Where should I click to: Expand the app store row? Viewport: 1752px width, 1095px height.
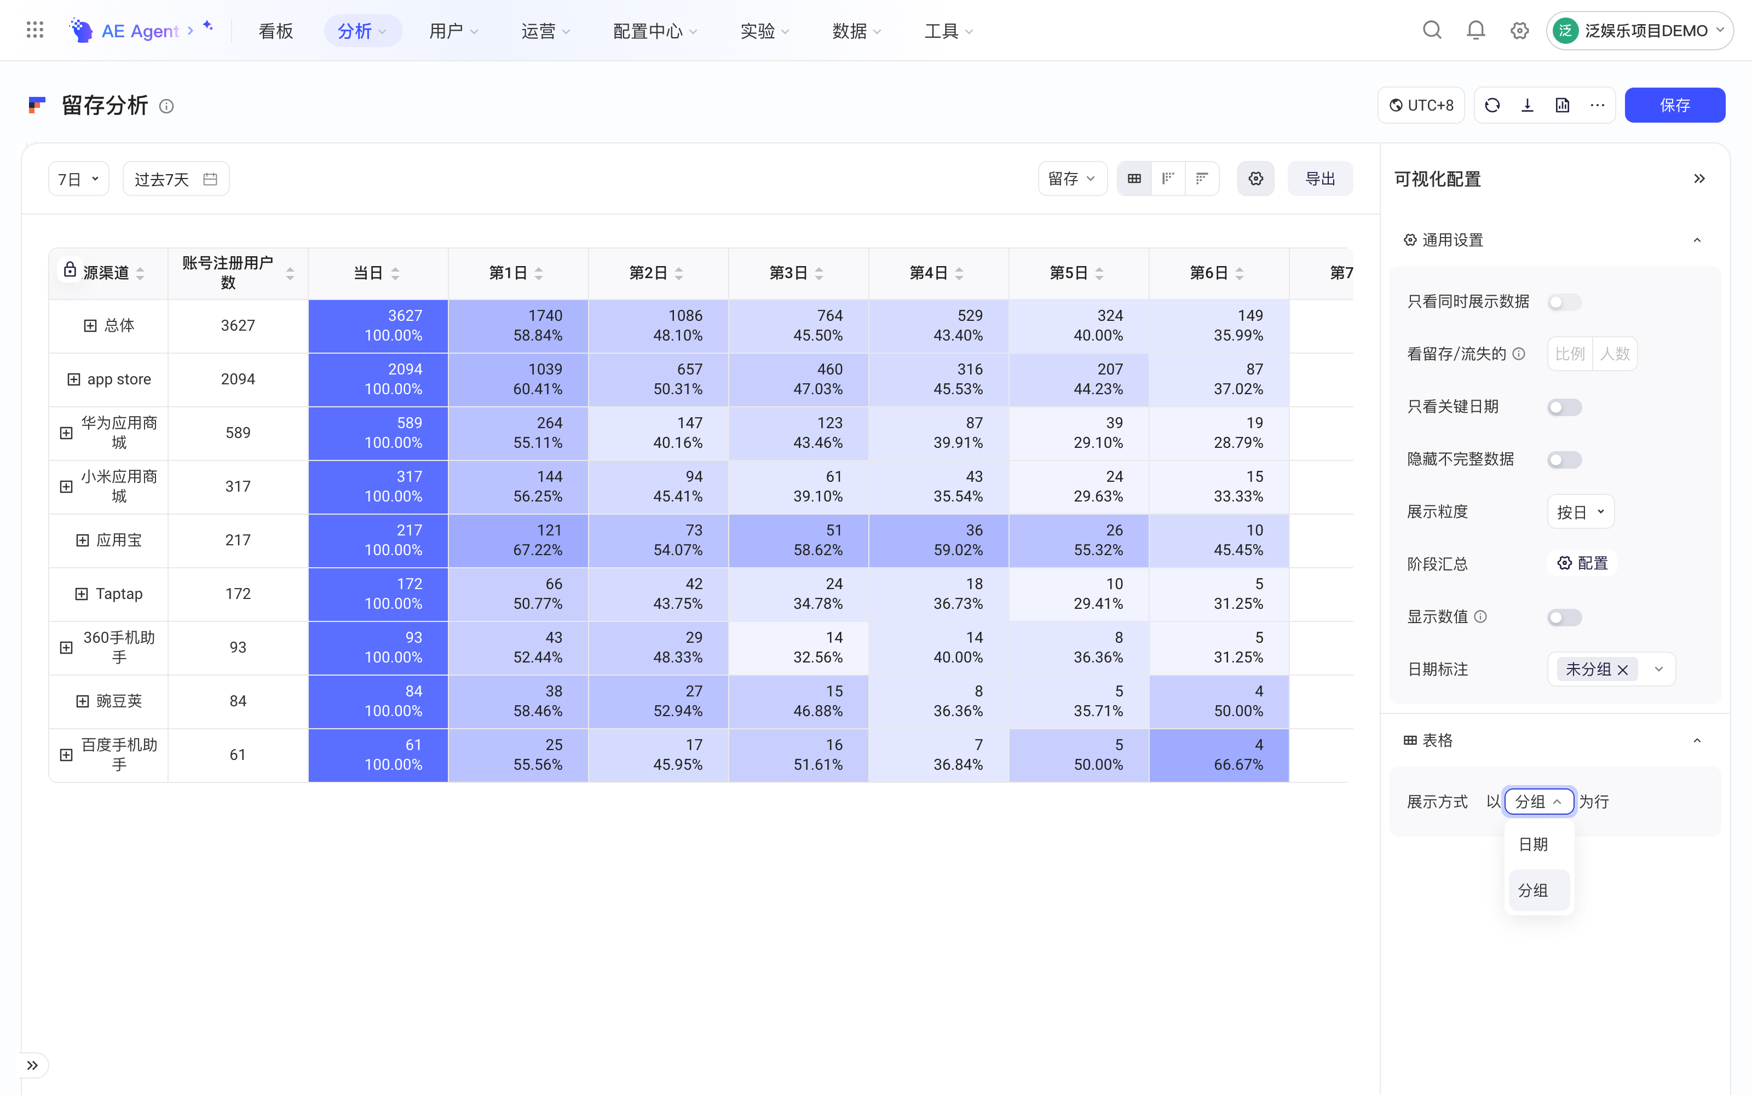pos(74,379)
